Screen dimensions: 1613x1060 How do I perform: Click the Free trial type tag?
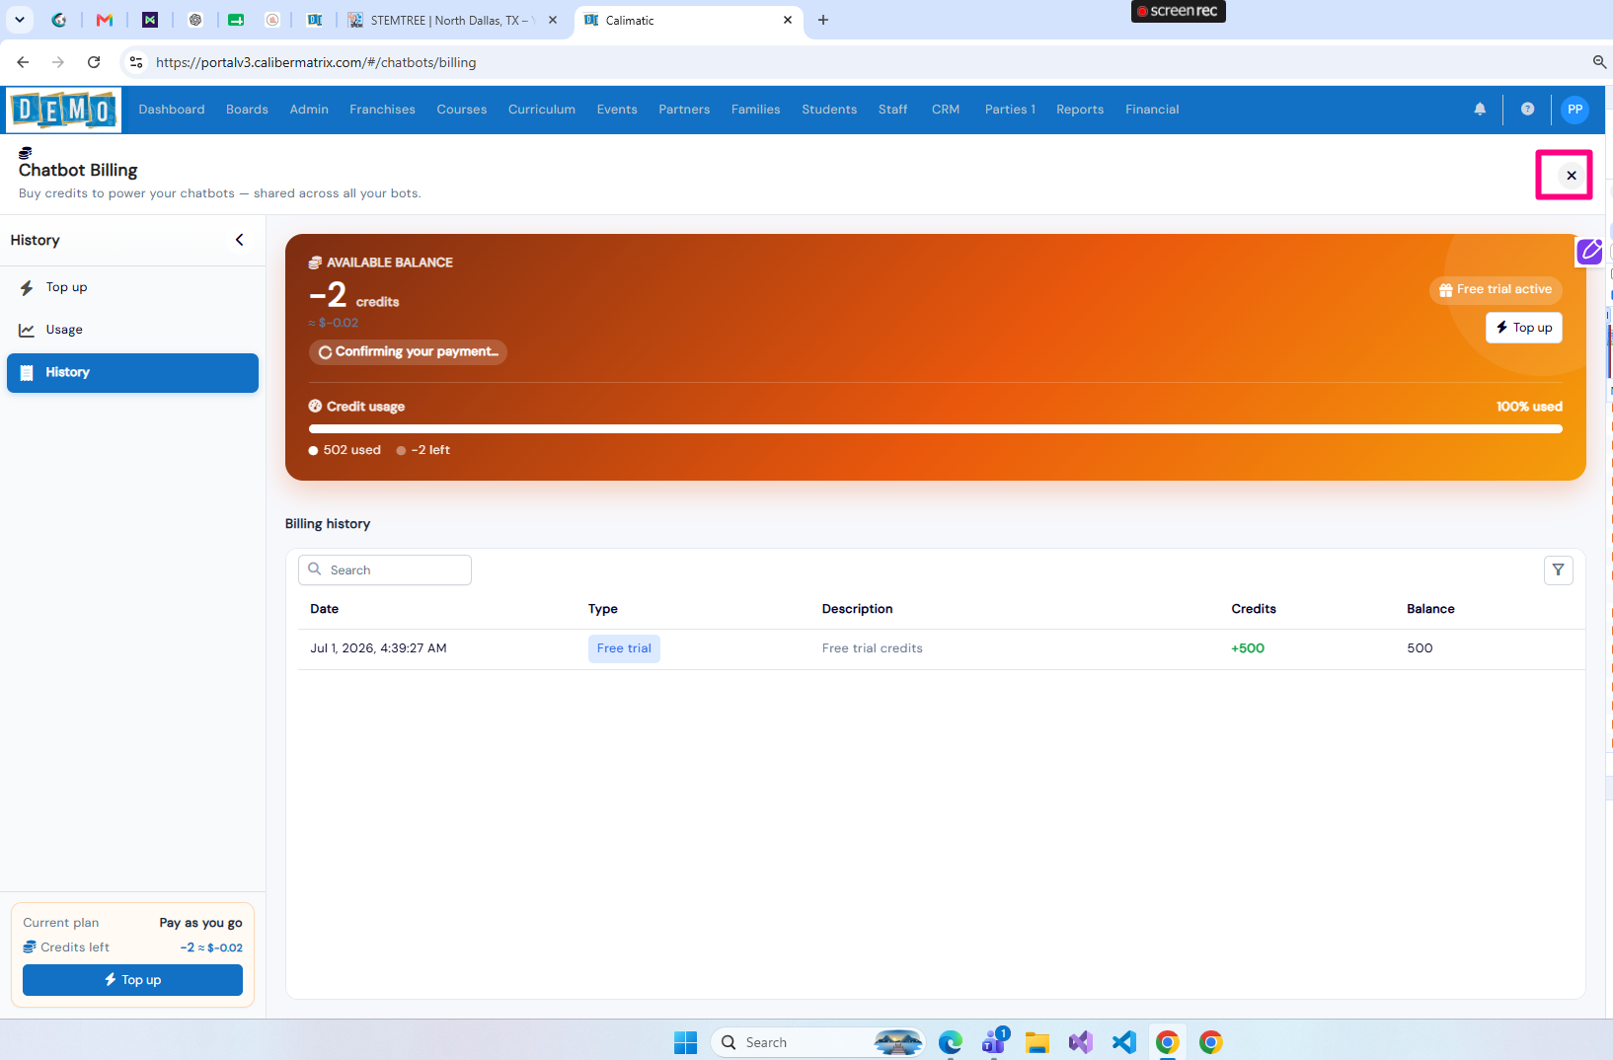624,648
